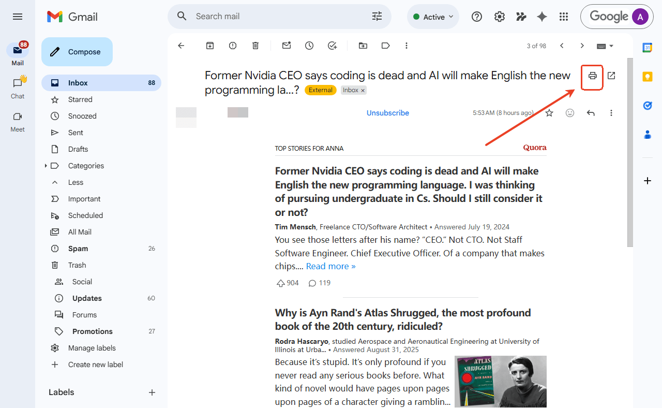
Task: Open Contacts side panel
Action: (x=648, y=135)
